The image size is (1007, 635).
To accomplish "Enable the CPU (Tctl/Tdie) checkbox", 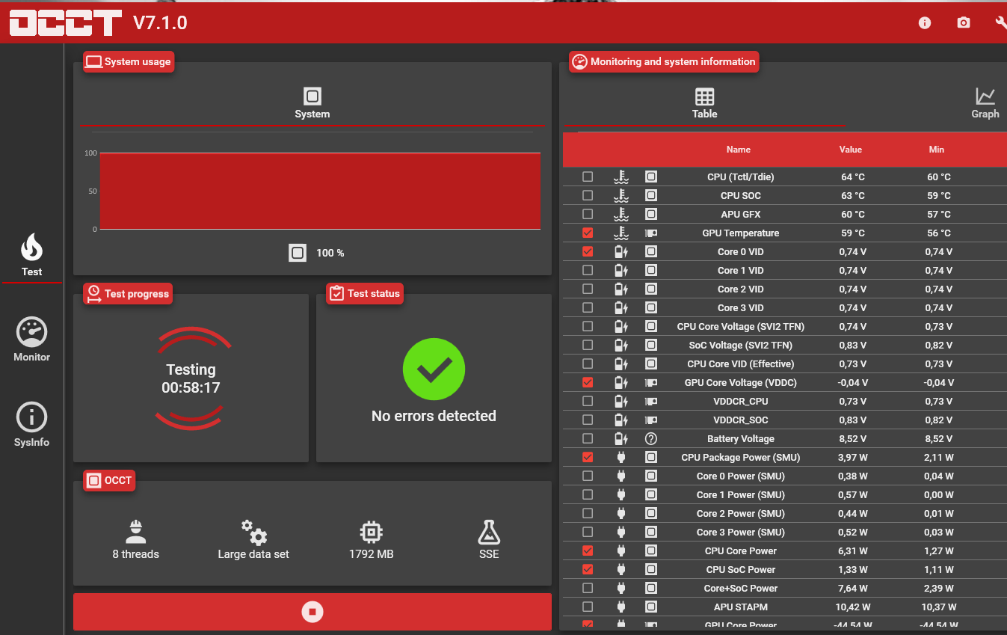I will click(588, 177).
